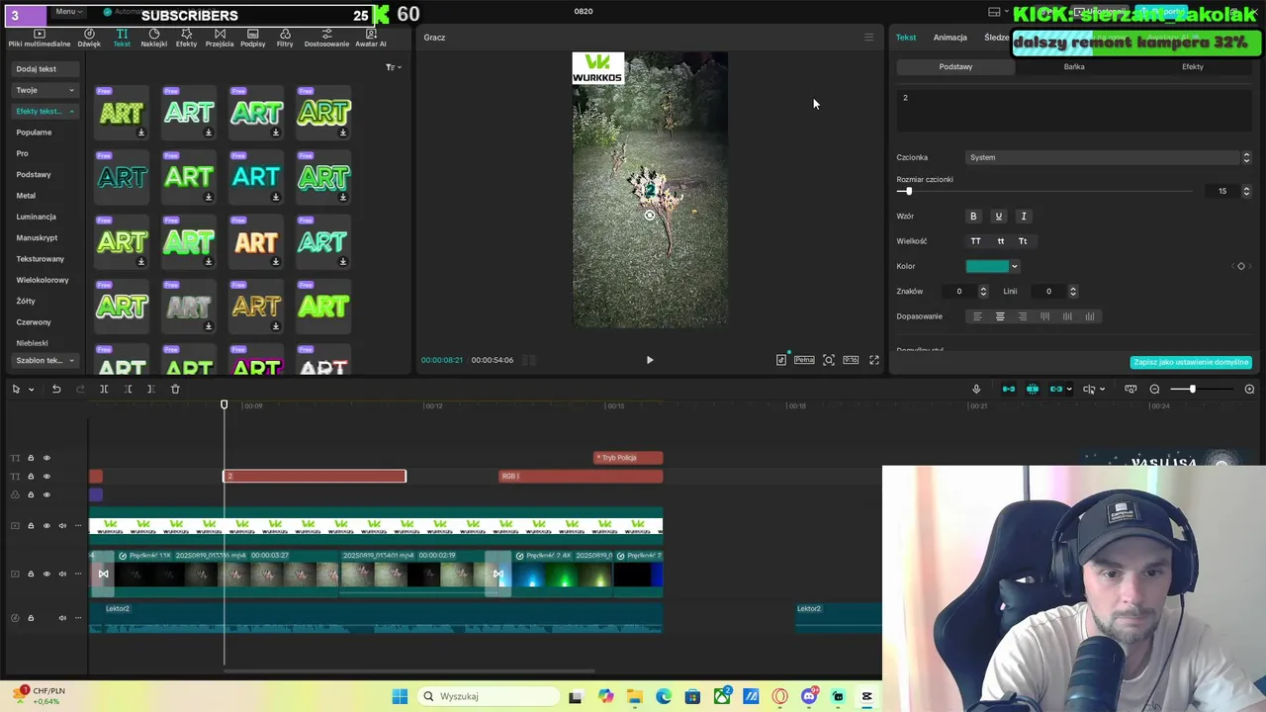Open the Efekty effects panel
The image size is (1266, 712).
pyautogui.click(x=186, y=38)
